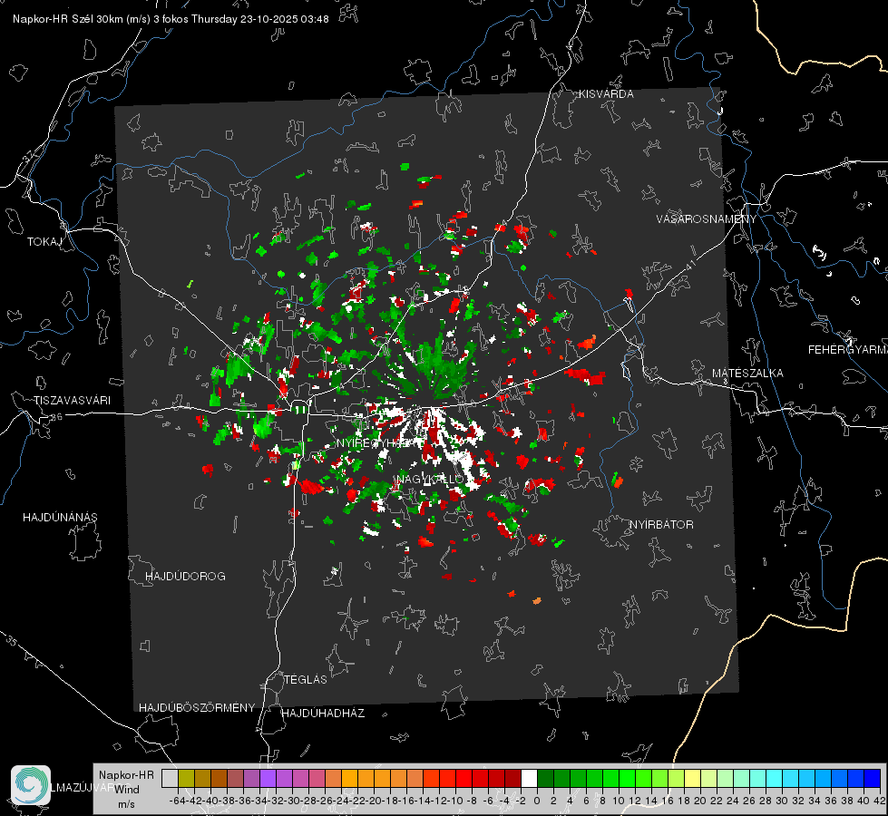Click the swirl weather logo icon
888x816 pixels.
pyautogui.click(x=31, y=785)
